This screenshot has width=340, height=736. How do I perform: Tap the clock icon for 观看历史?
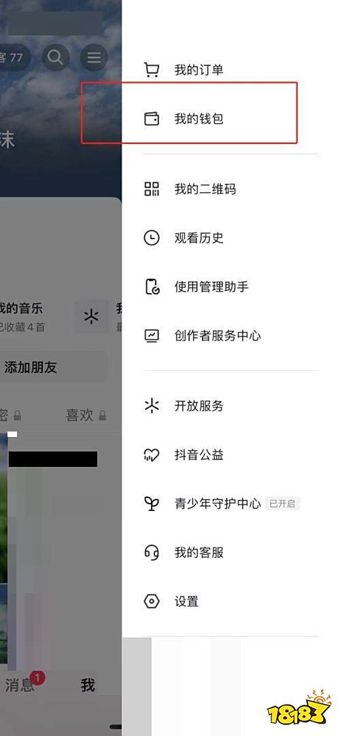(151, 238)
